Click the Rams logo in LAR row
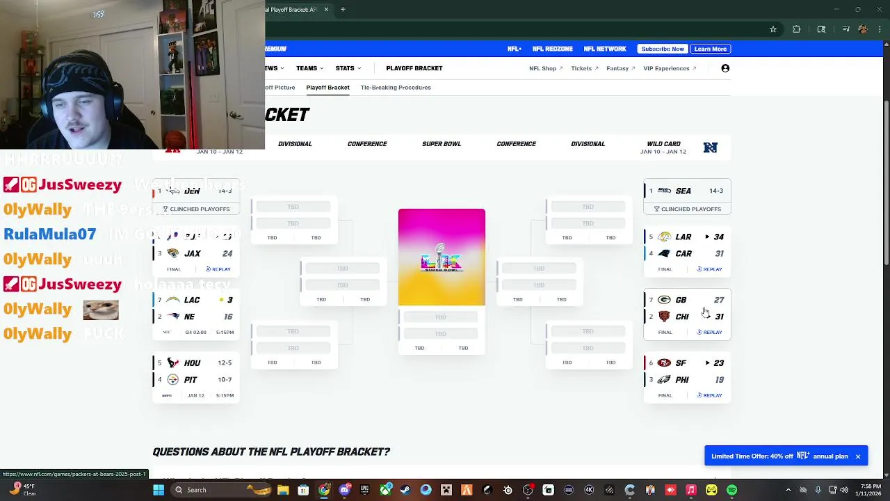Image resolution: width=890 pixels, height=501 pixels. pyautogui.click(x=664, y=237)
